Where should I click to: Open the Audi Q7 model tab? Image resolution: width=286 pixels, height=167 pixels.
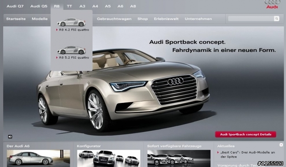tap(15, 6)
